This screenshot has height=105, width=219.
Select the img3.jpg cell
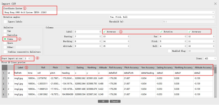(20, 94)
